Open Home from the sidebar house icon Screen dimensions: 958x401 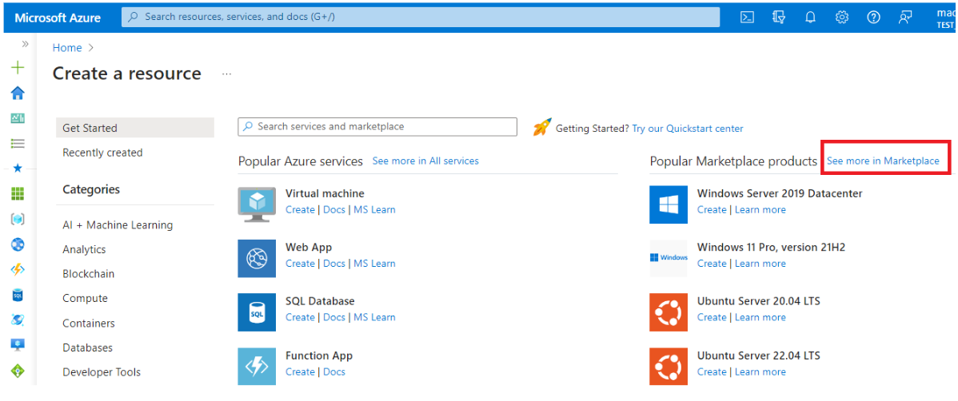tap(18, 93)
